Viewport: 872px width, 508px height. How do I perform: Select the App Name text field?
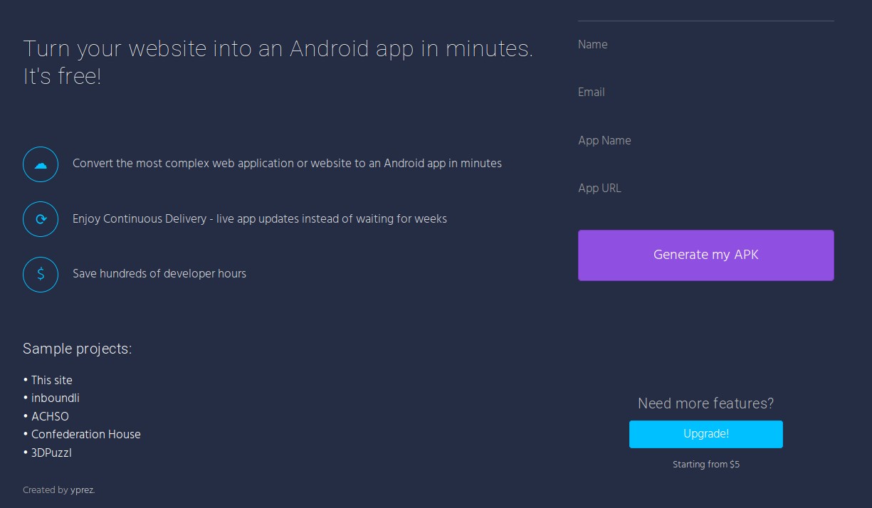tap(705, 141)
